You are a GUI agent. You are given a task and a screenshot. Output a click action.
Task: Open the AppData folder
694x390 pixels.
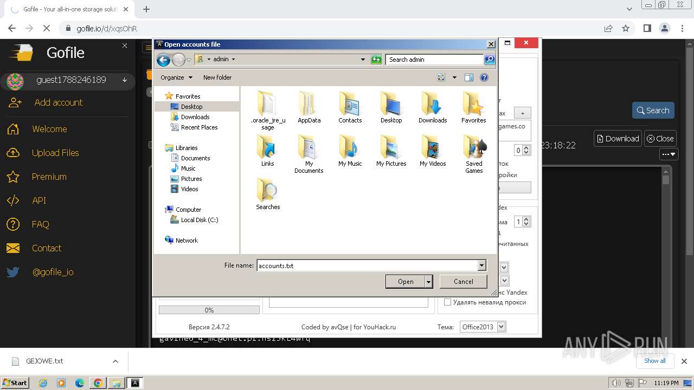point(309,107)
